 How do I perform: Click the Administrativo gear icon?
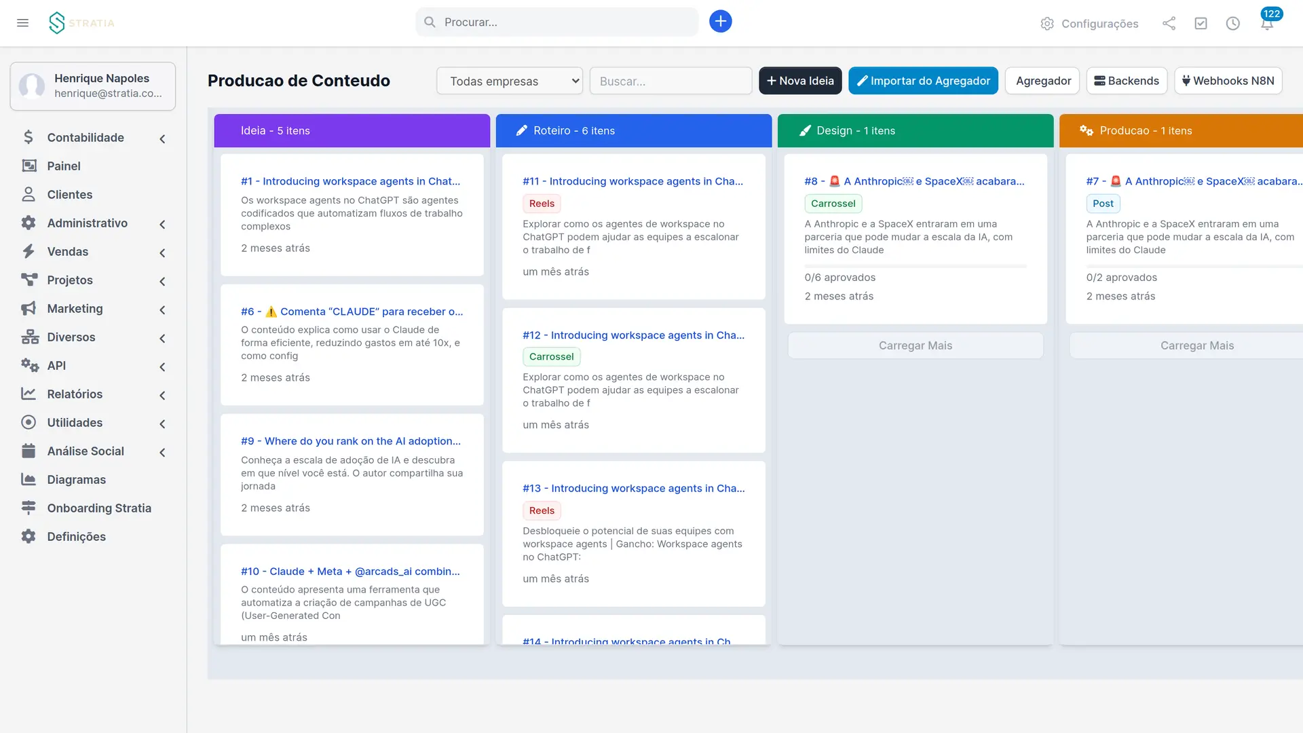pyautogui.click(x=29, y=223)
